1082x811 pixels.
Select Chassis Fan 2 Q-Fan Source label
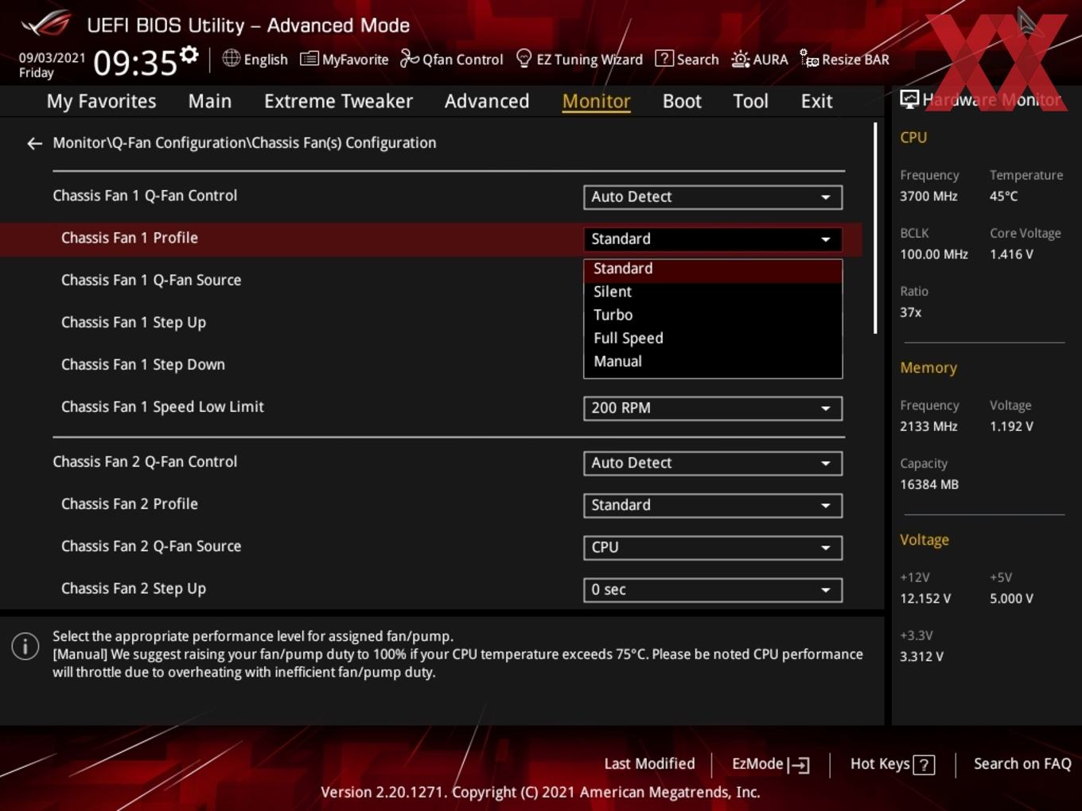click(x=151, y=545)
